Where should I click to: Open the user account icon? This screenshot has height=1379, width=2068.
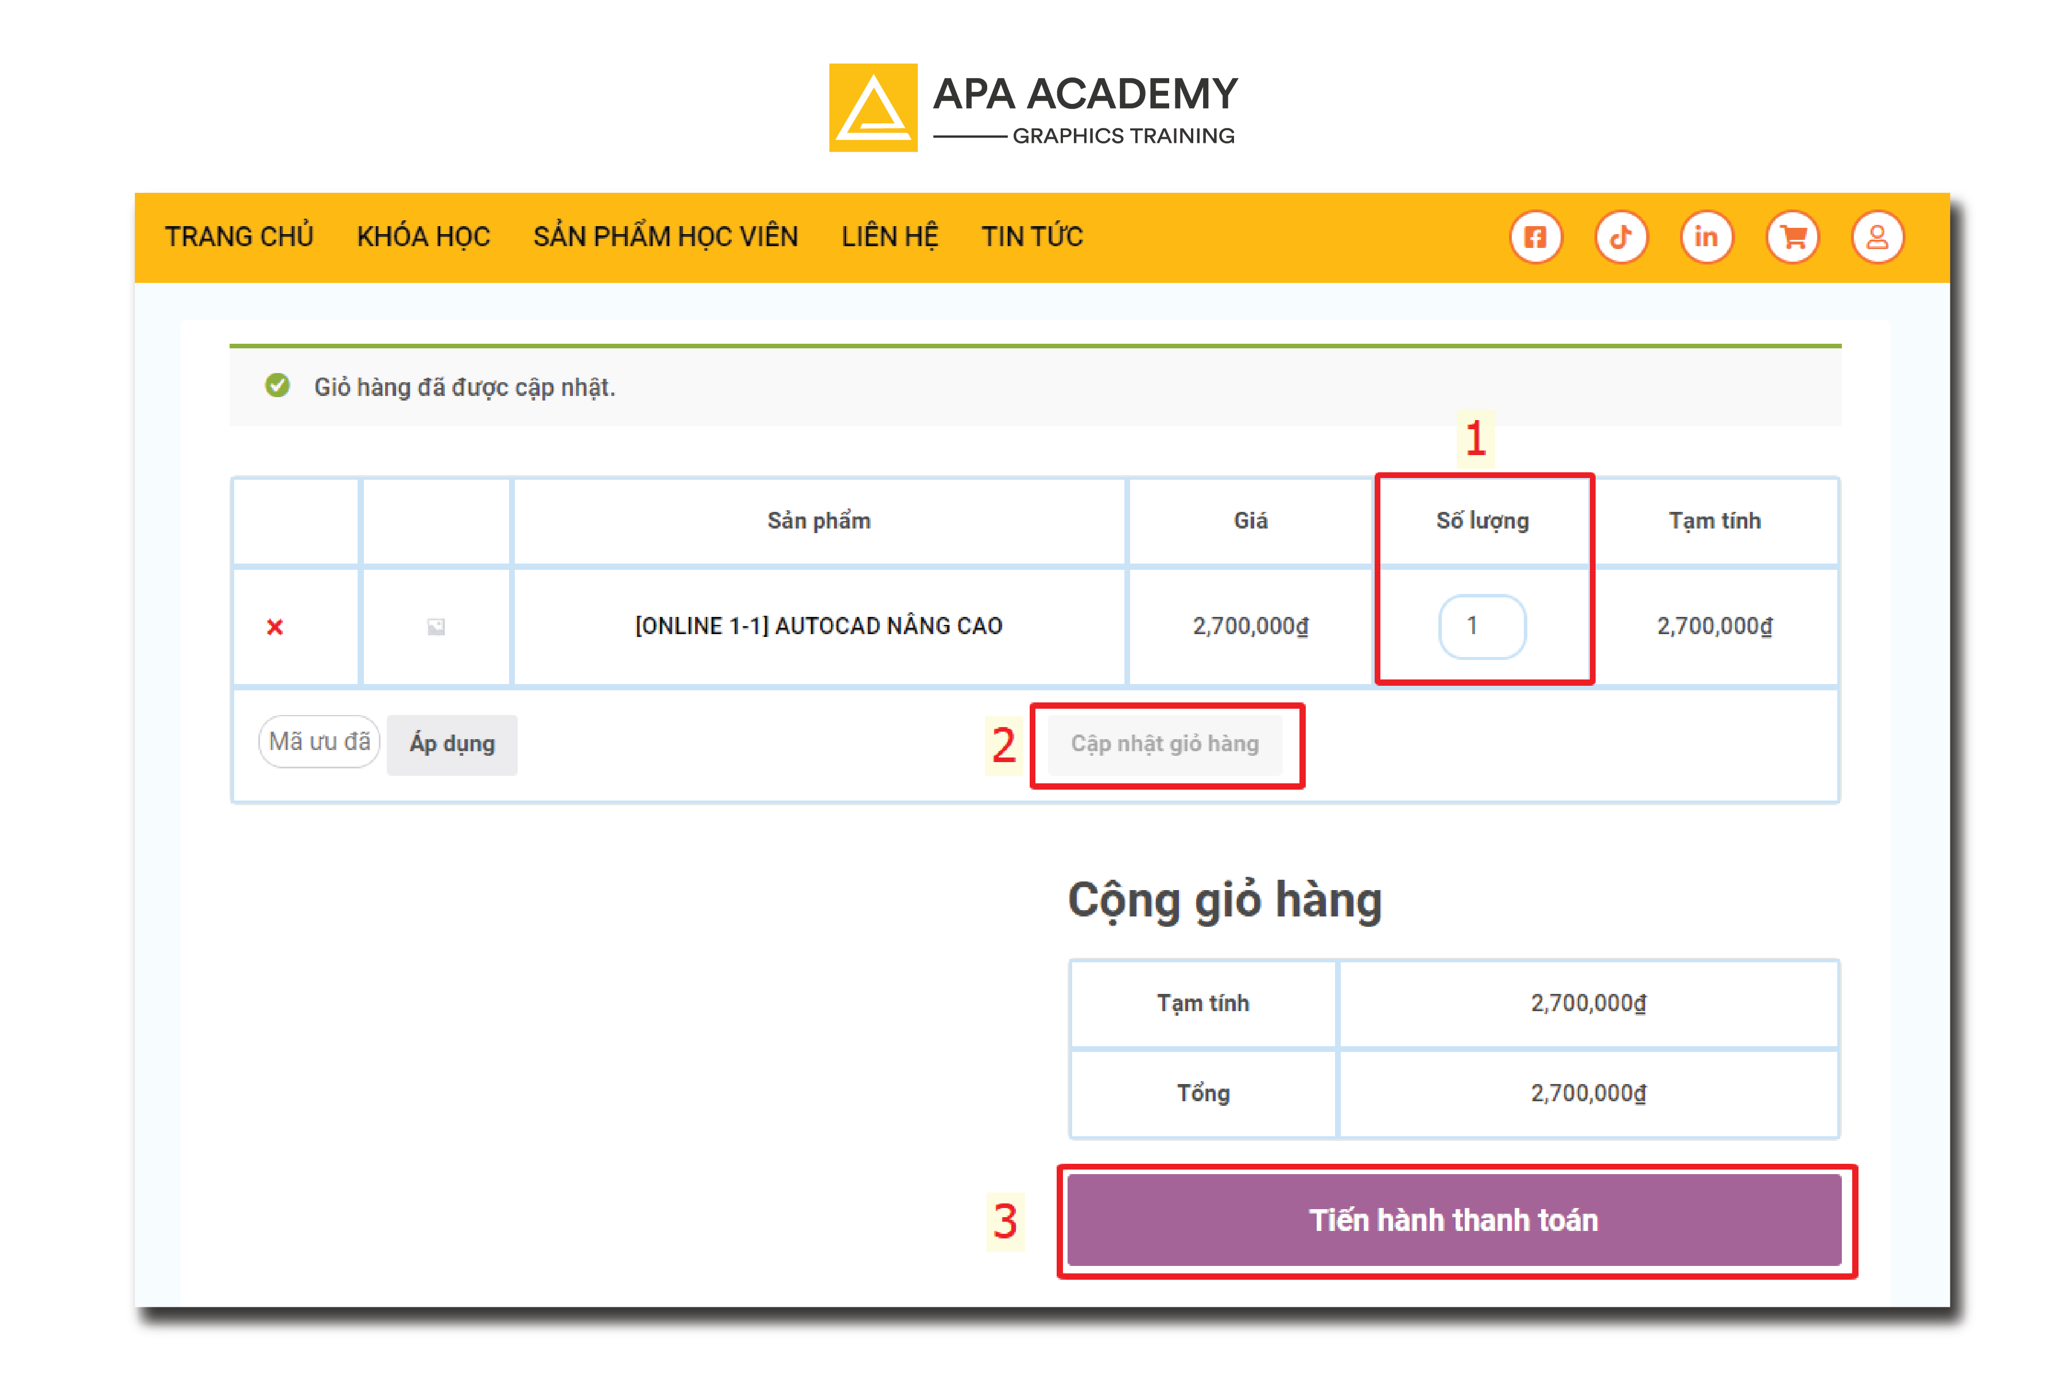[x=1877, y=236]
